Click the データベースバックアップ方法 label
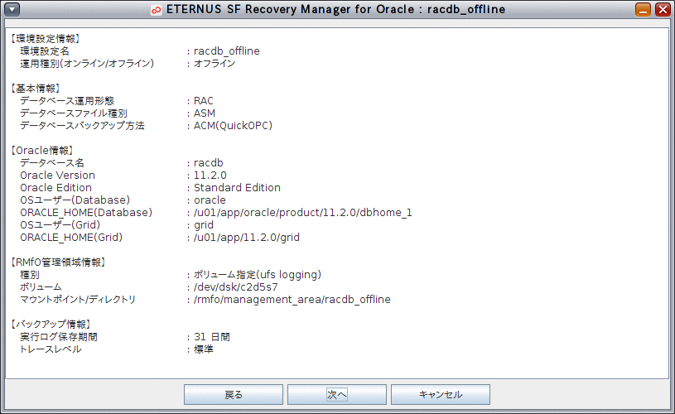This screenshot has height=414, width=675. pos(82,126)
